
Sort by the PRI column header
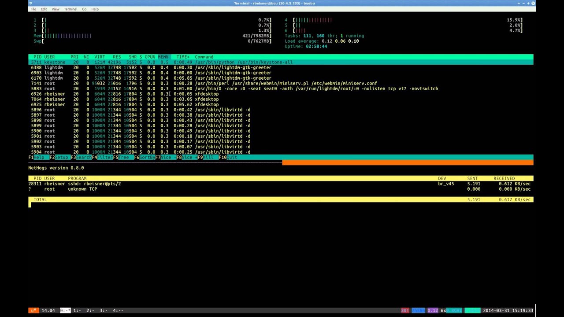74,57
